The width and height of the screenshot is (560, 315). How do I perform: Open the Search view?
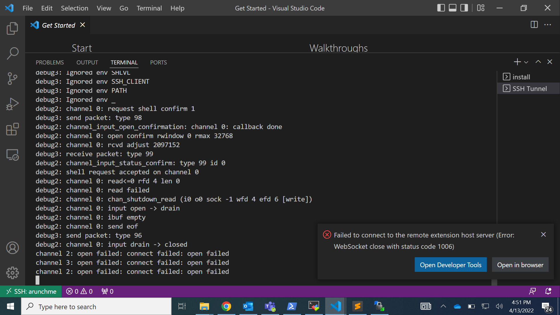[12, 53]
